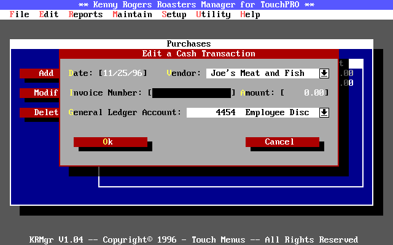
Task: Expand the General Ledger Account dropdown arrow
Action: 324,113
